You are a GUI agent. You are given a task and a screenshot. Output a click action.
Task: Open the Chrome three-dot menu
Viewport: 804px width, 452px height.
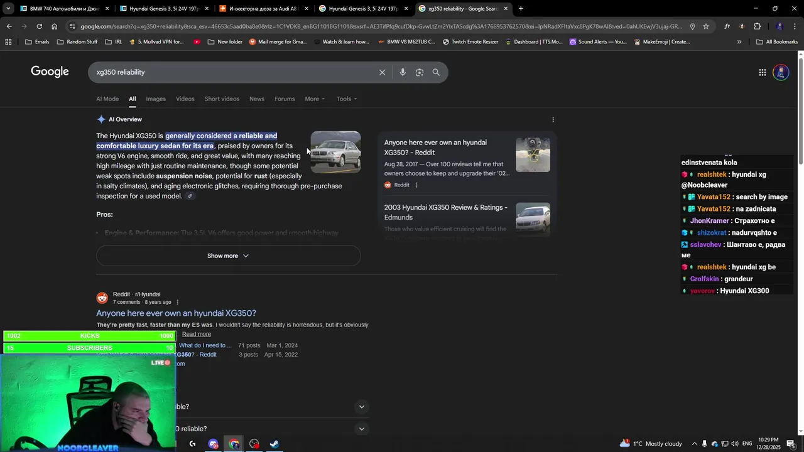click(795, 26)
